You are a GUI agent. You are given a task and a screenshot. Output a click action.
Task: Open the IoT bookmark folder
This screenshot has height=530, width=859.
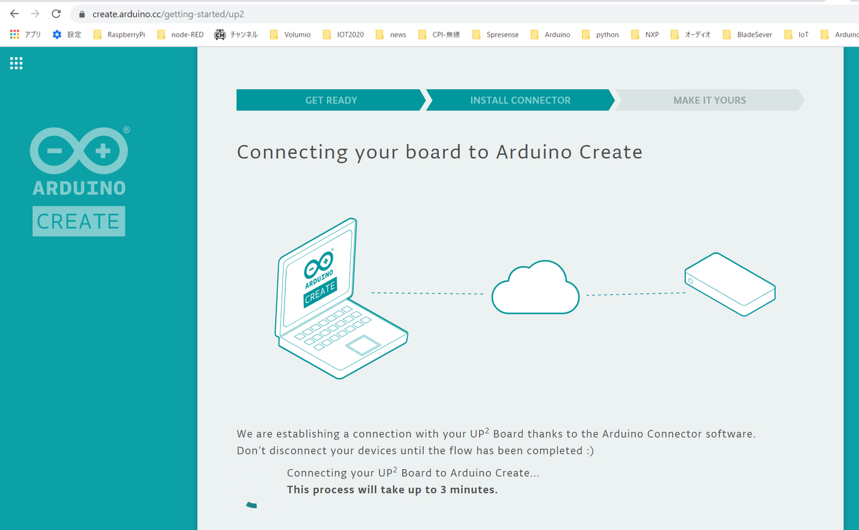[796, 34]
